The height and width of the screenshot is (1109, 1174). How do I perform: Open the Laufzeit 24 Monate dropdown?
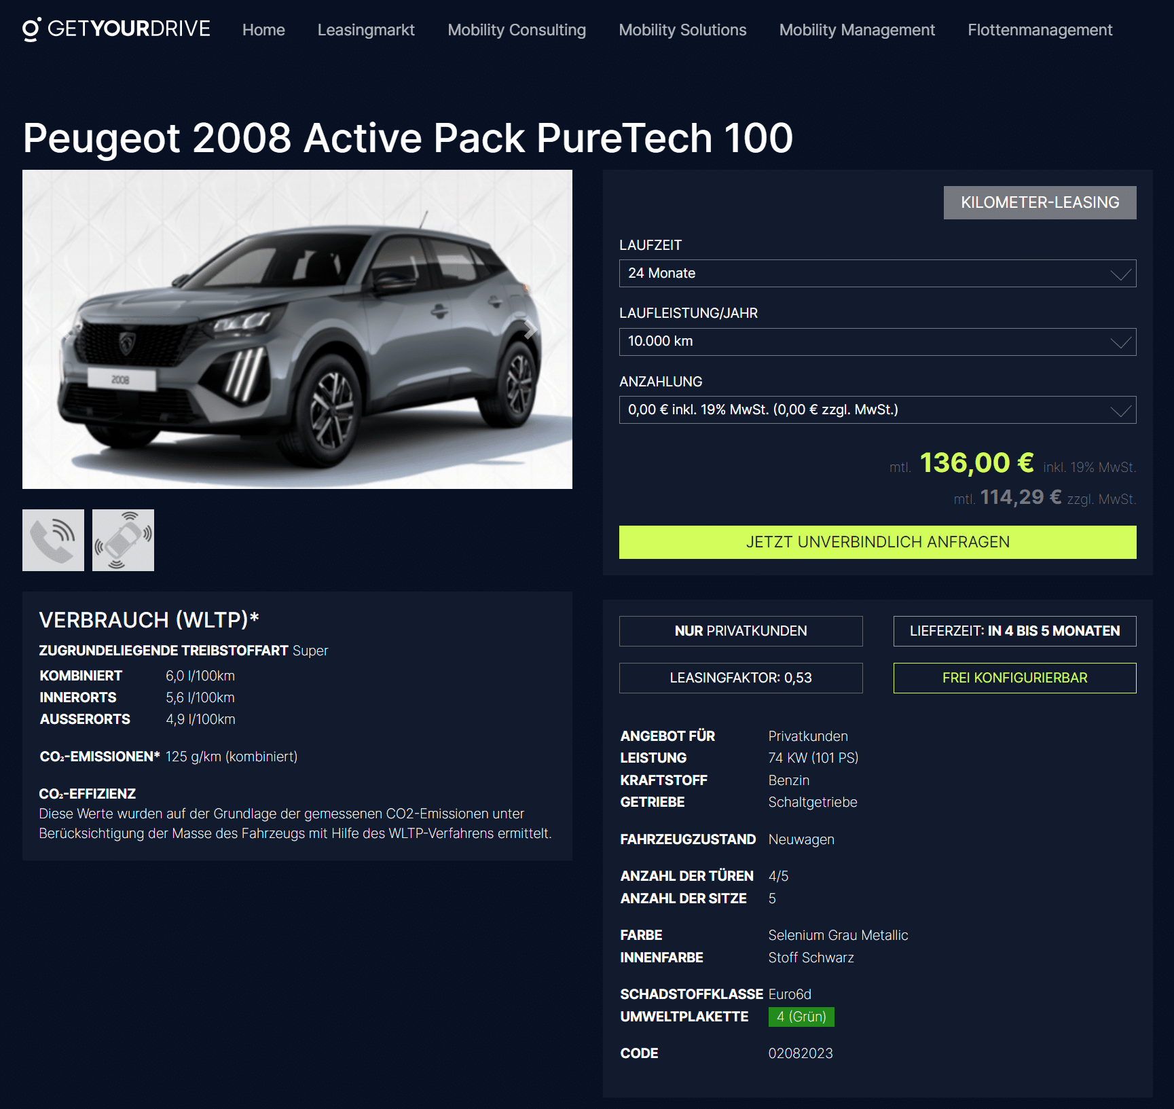(x=877, y=273)
